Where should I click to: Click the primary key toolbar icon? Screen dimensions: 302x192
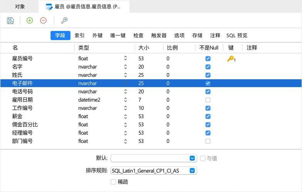[64, 21]
